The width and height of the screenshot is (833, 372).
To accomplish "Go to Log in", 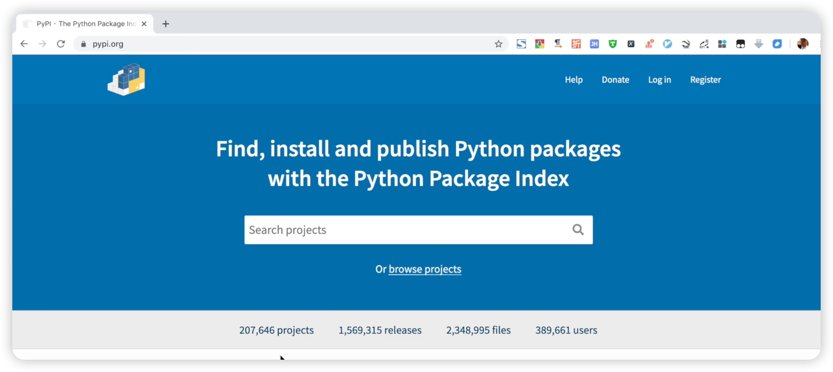I will 659,80.
